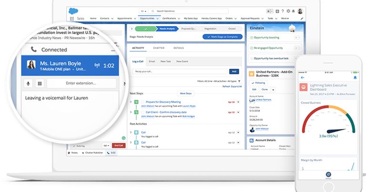Open the Lauren Boyle link

coord(189,106)
